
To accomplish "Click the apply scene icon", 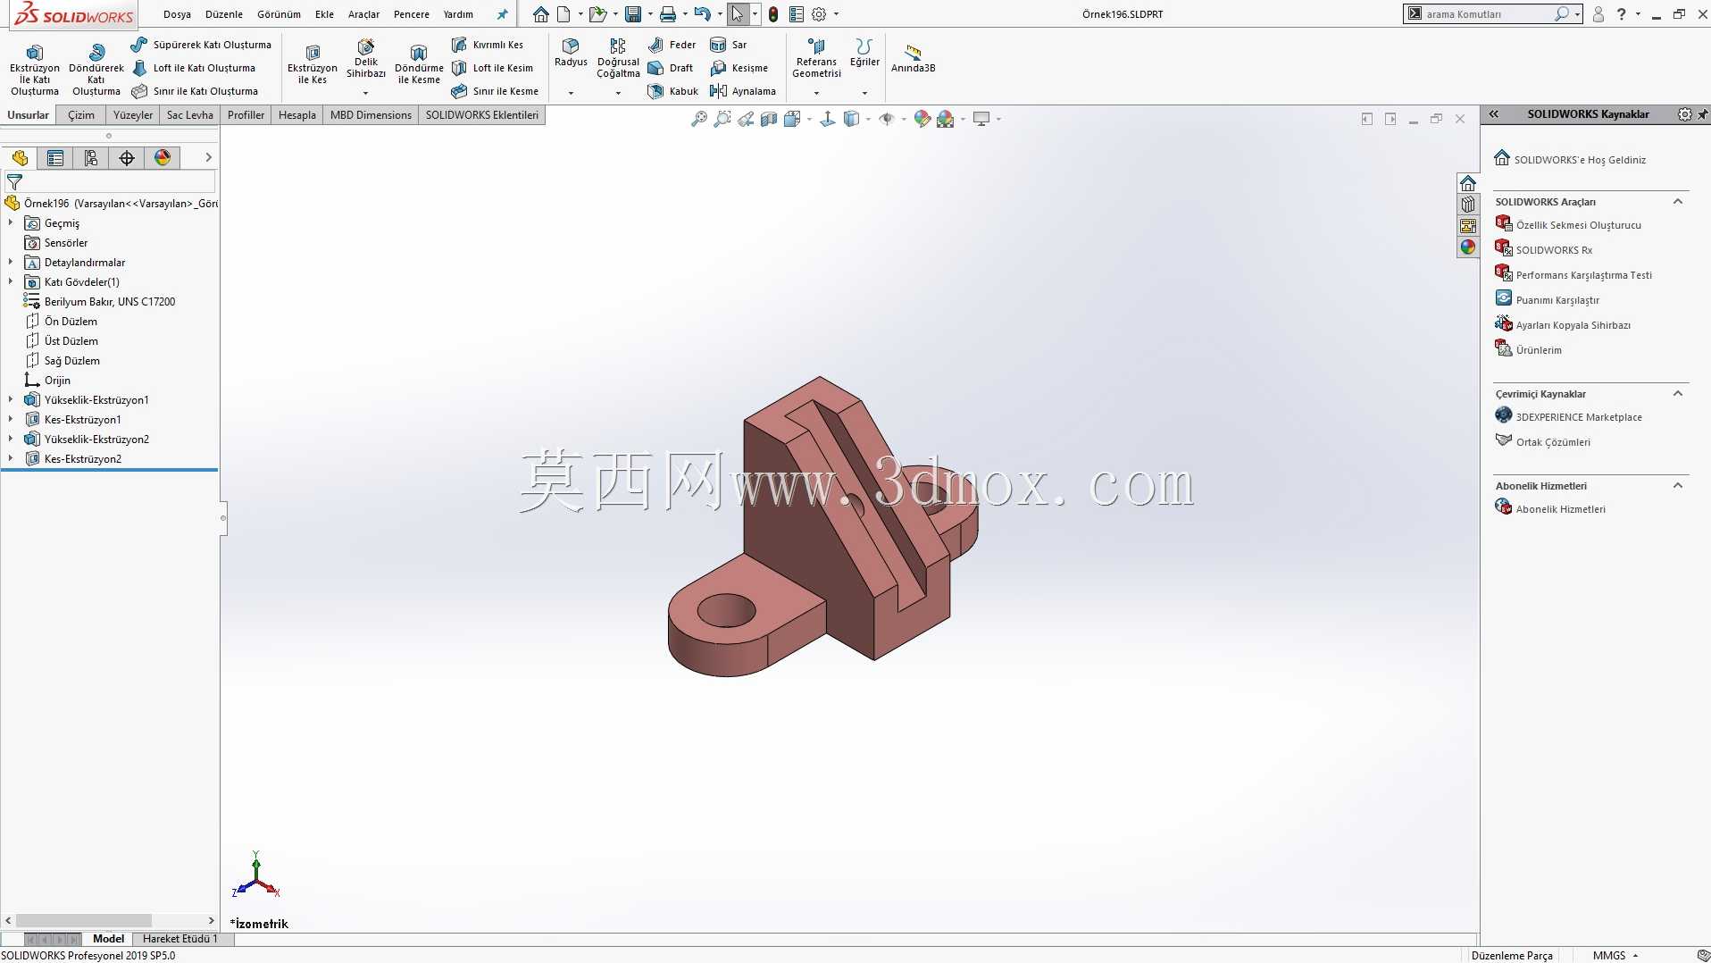I will point(946,119).
